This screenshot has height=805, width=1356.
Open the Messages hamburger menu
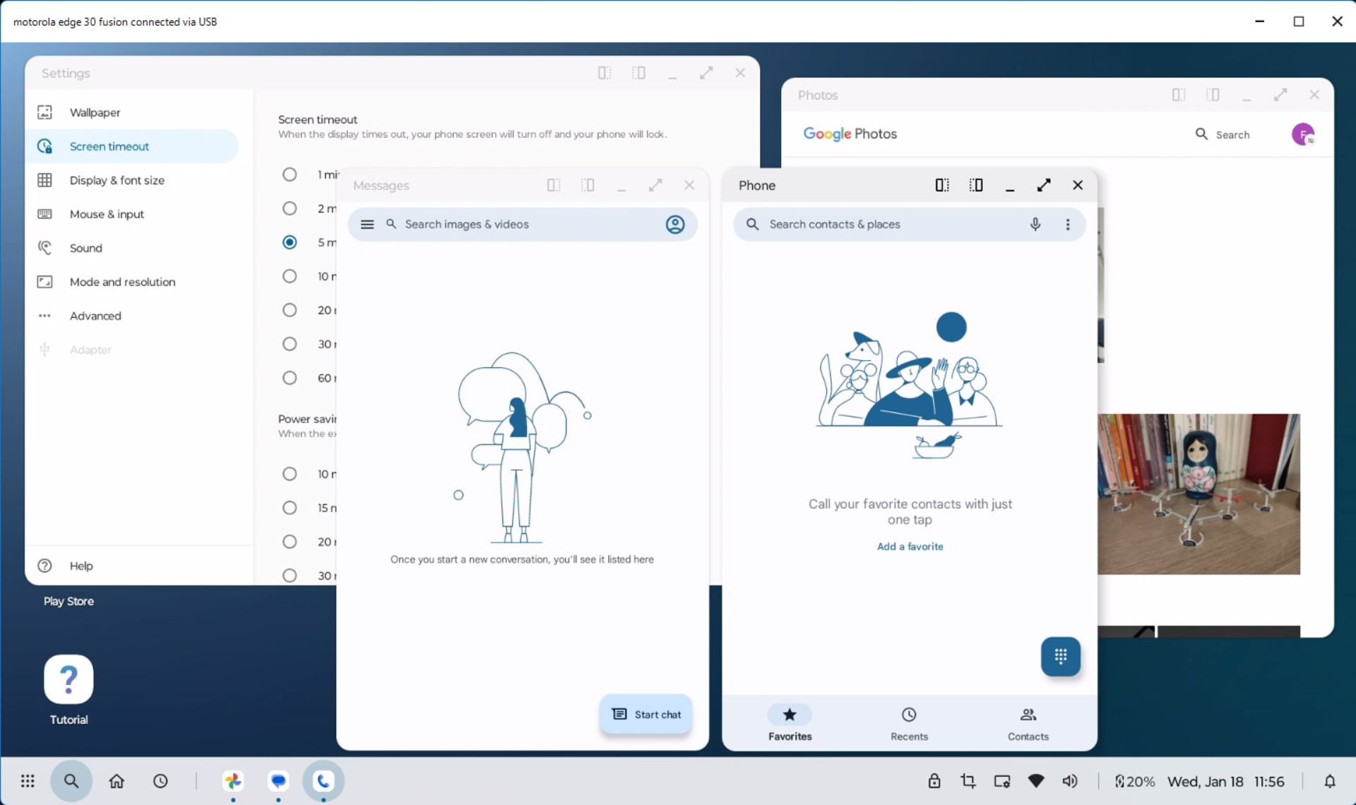pos(367,224)
